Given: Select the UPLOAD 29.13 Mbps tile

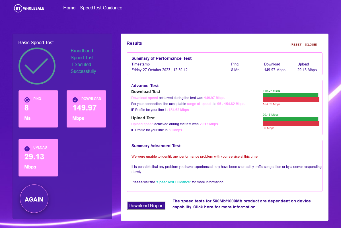Looking at the screenshot, I should tap(38, 158).
